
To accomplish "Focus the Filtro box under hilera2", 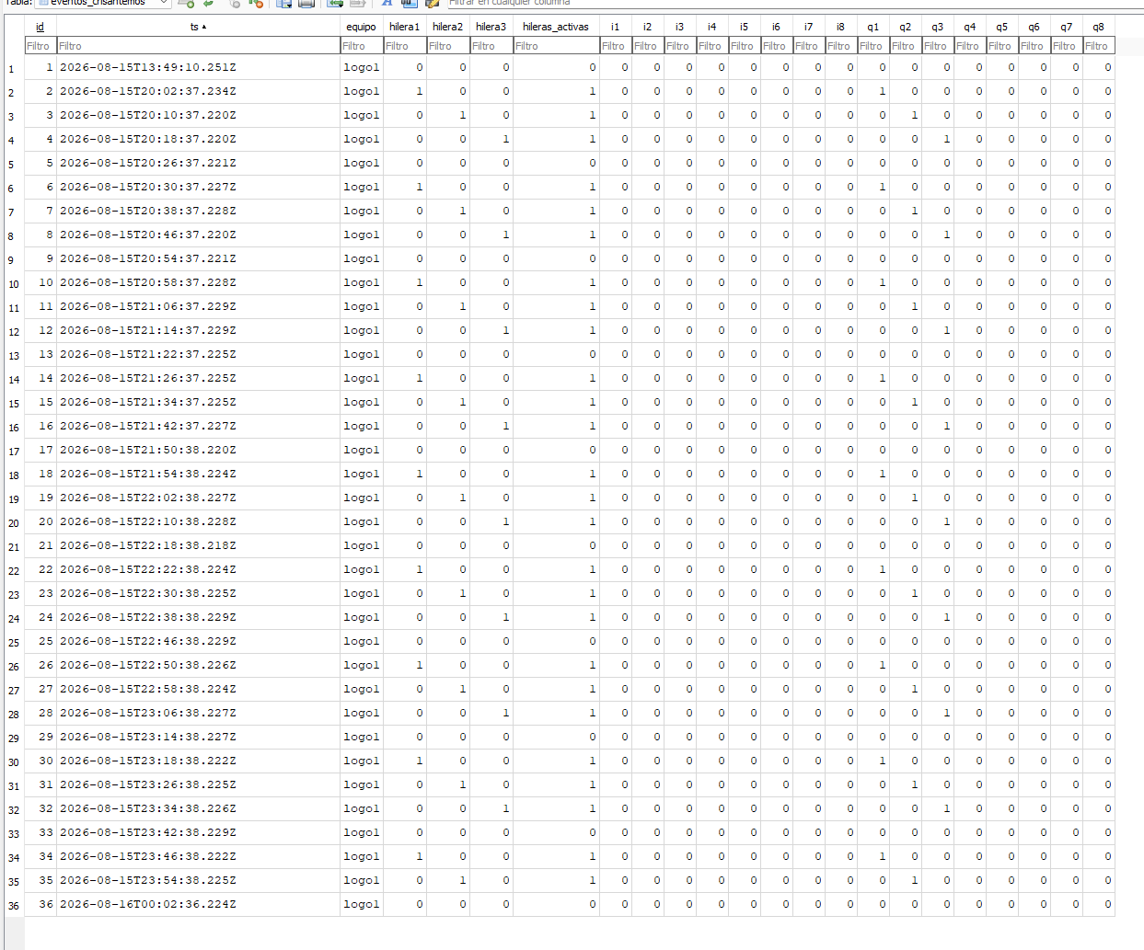I will [x=448, y=45].
